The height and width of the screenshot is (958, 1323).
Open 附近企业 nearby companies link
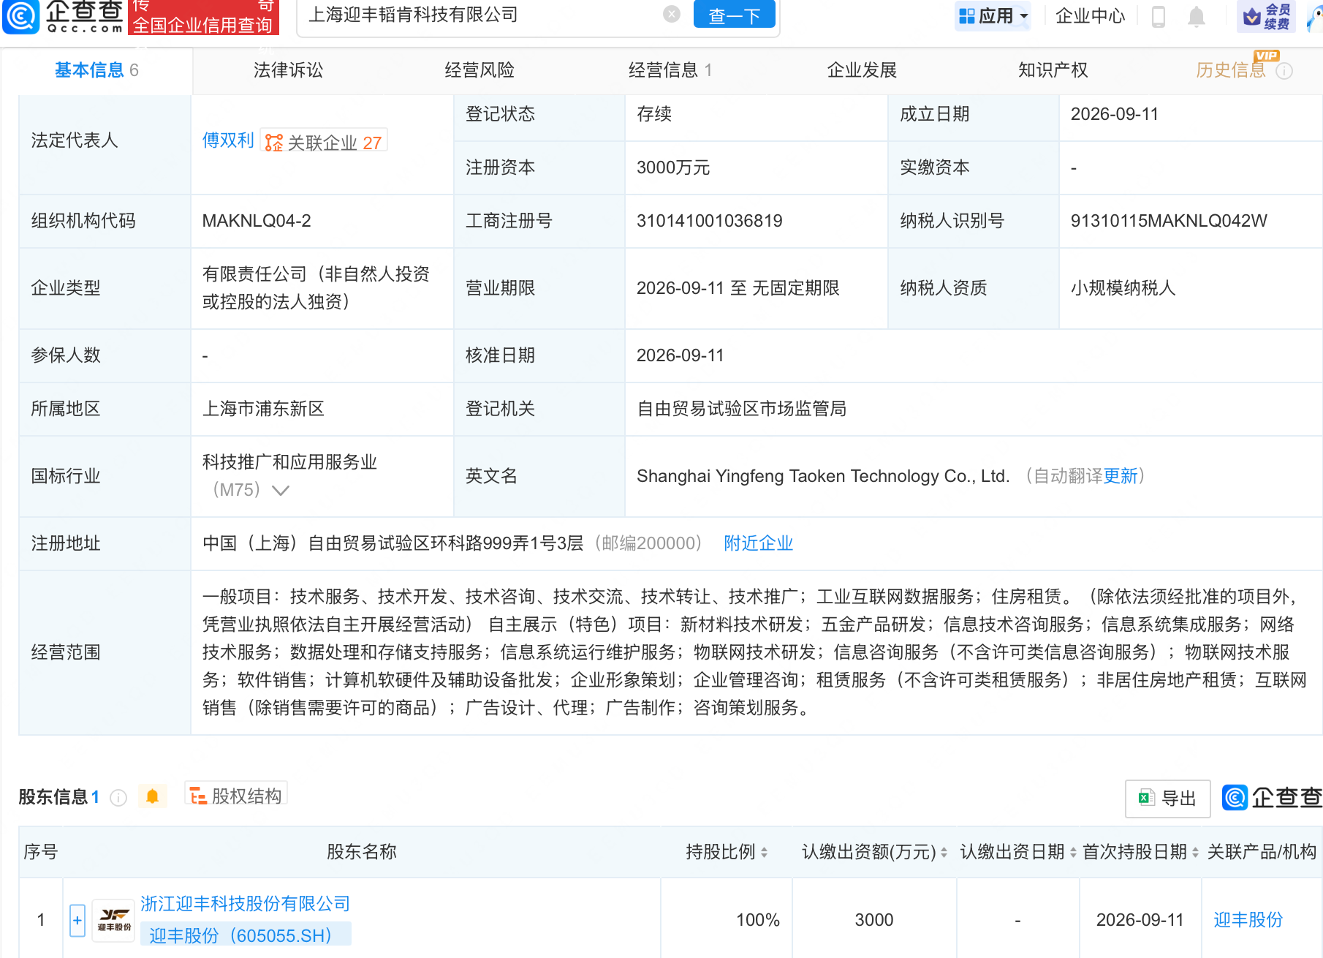tap(758, 543)
